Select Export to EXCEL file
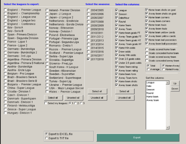 point(47,134)
